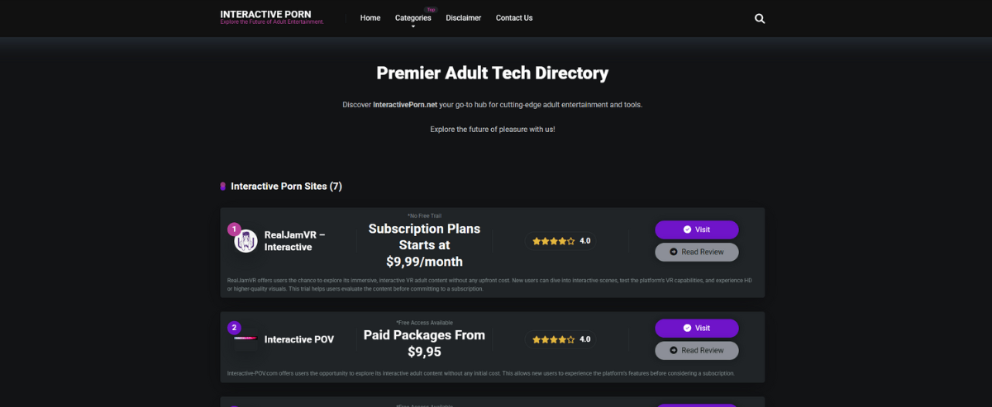The image size is (992, 407).
Task: Read the RealJamVR review
Action: tap(696, 252)
